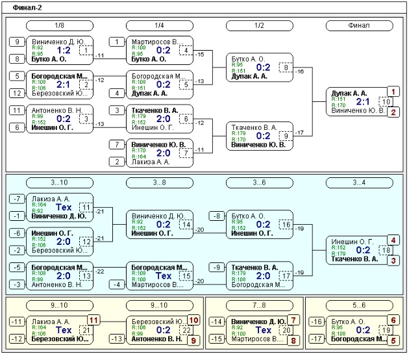Click red place badge 8 beside Мартиросов

click(293, 340)
